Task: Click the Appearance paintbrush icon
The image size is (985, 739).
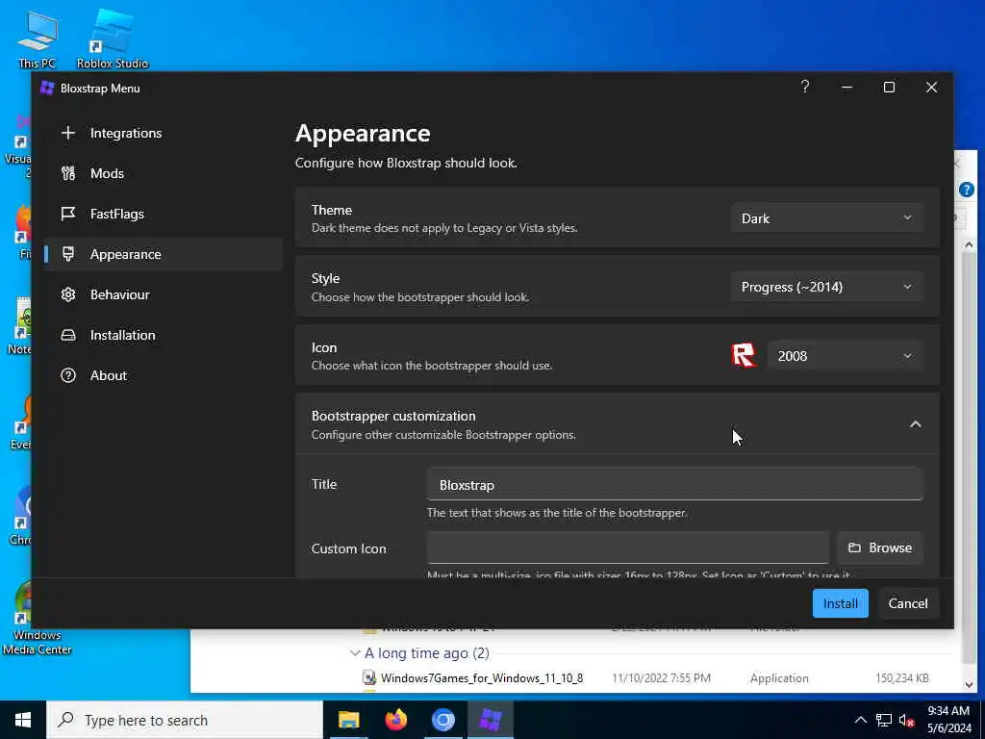Action: [x=68, y=254]
